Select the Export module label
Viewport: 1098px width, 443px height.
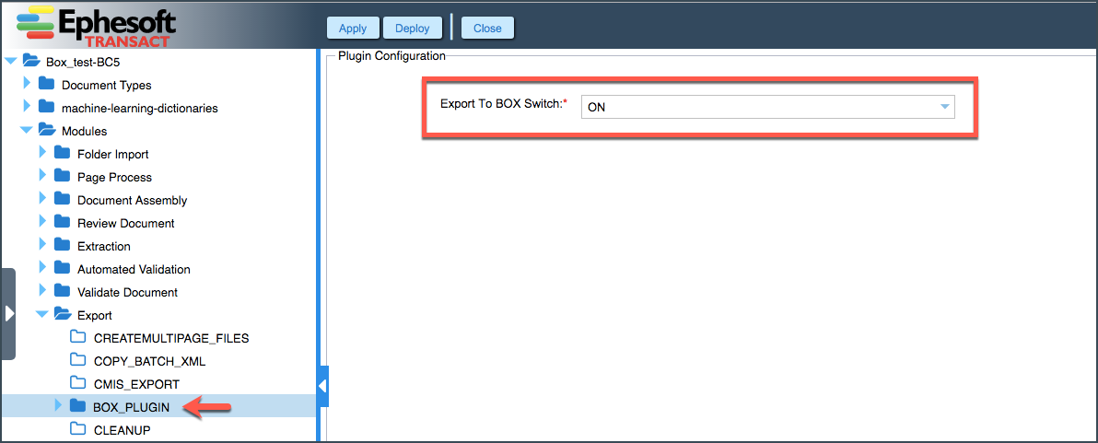tap(95, 316)
